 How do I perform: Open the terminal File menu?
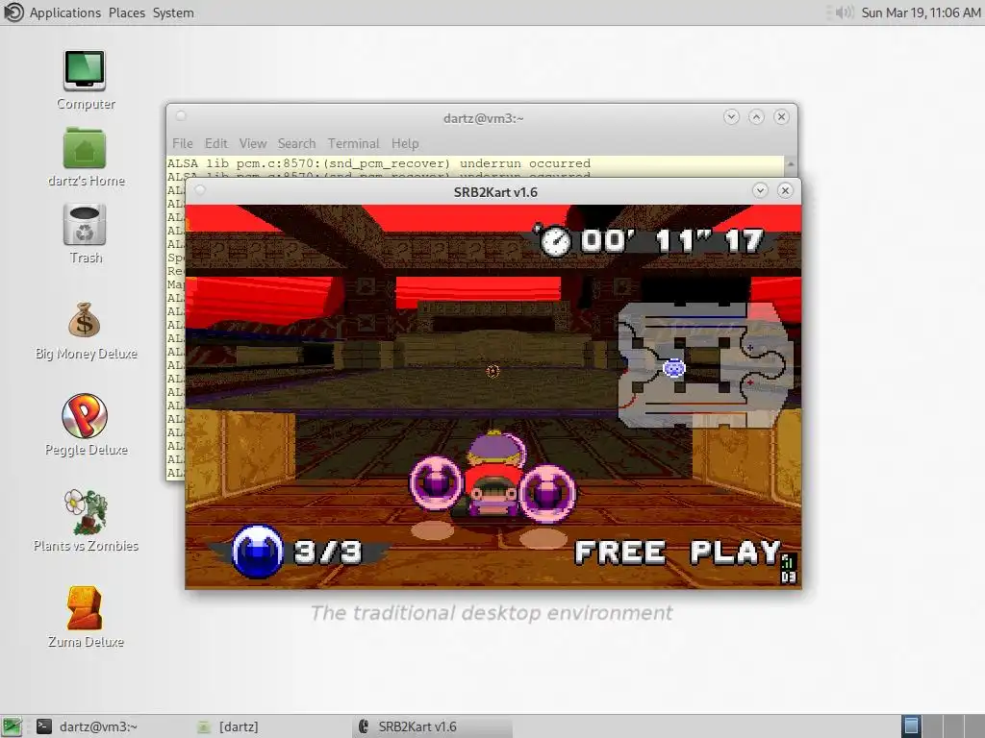[x=183, y=144]
